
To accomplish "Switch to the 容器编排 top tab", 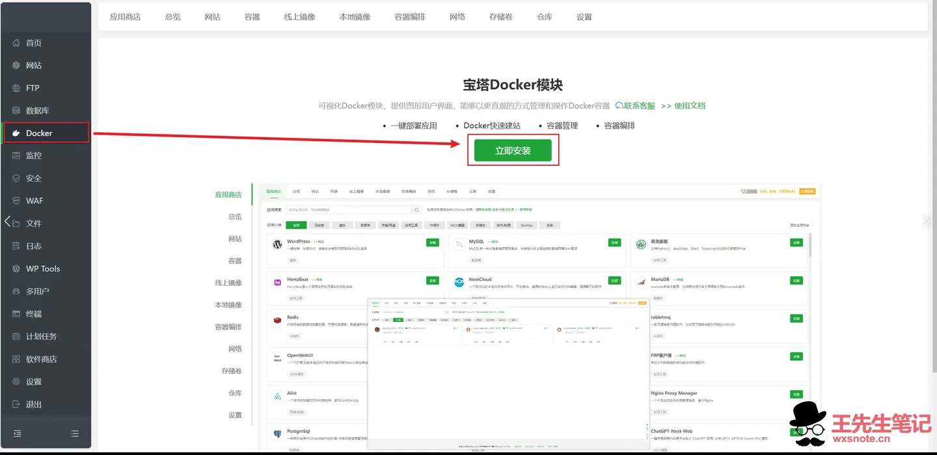I will [x=410, y=17].
